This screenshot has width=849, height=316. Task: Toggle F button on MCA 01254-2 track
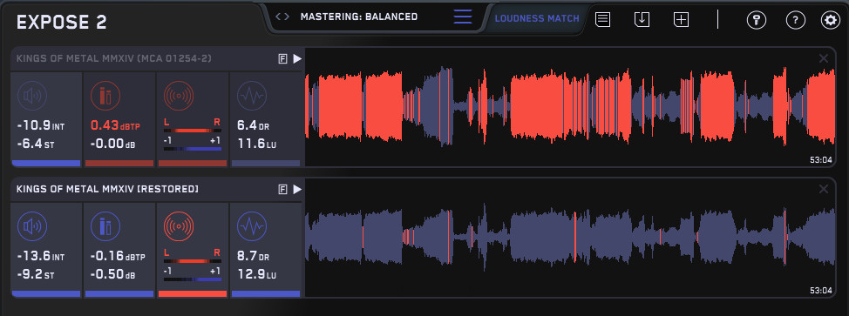(x=282, y=59)
